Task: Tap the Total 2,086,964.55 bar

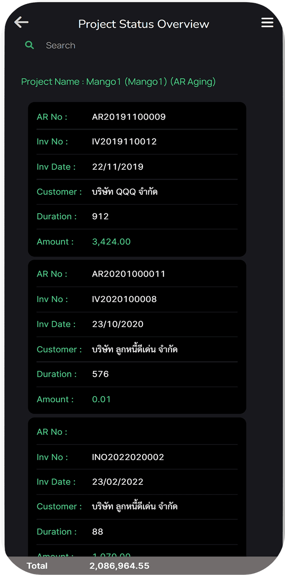Action: [142, 566]
